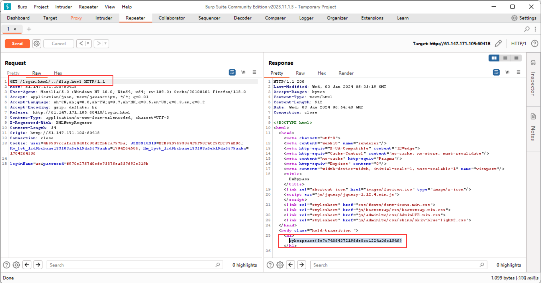Show Request in Hex view
This screenshot has height=283, width=541.
(x=58, y=73)
